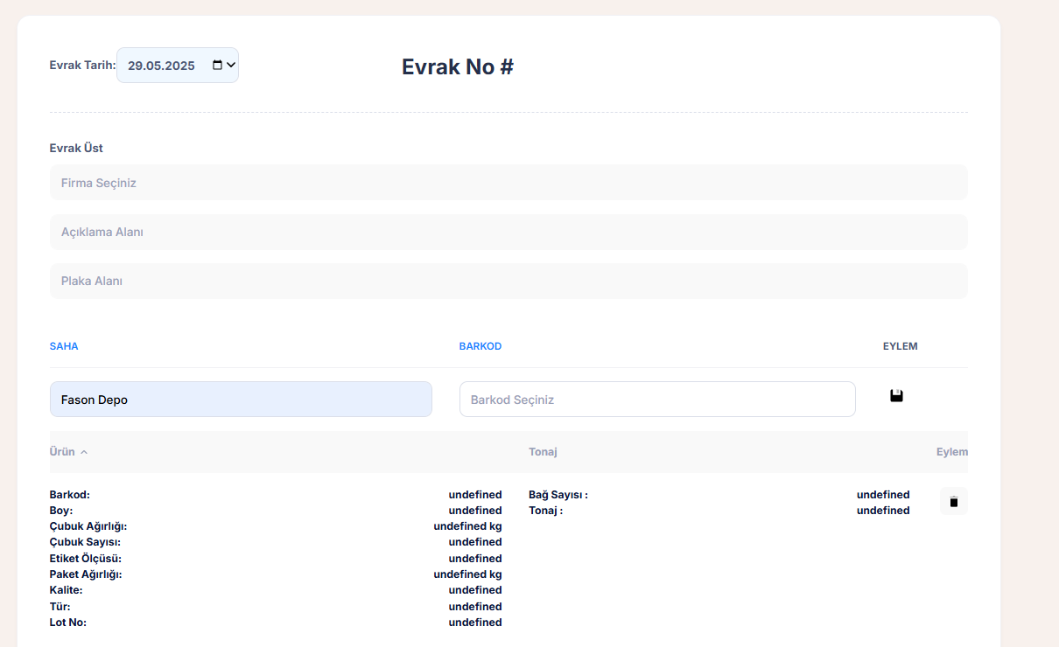Viewport: 1059px width, 647px height.
Task: Click the Bağ Sayısı label
Action: (558, 495)
